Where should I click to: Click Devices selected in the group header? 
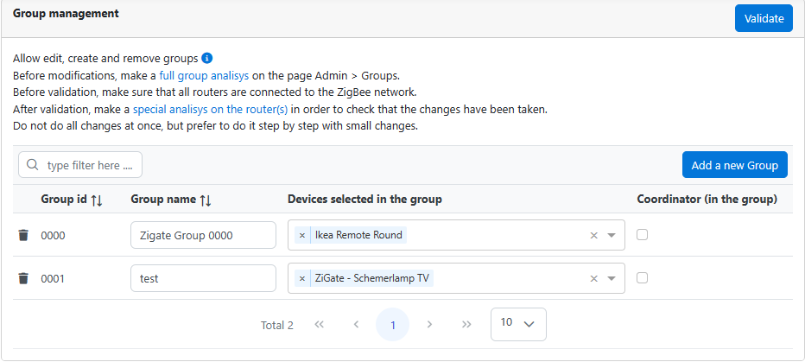(x=364, y=200)
